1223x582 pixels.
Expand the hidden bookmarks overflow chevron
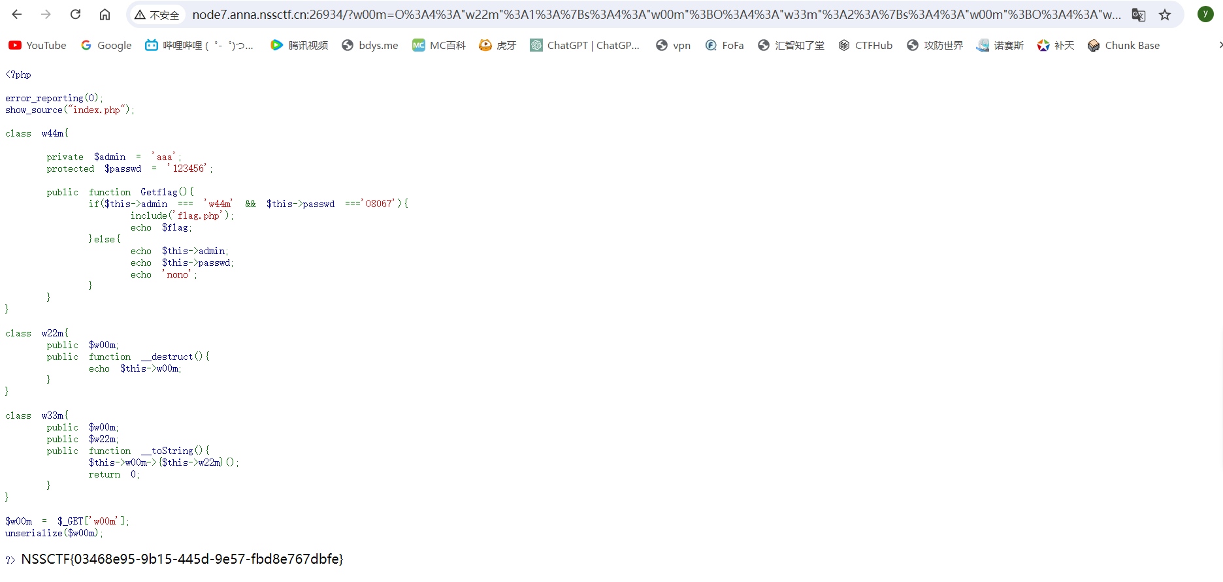1220,45
